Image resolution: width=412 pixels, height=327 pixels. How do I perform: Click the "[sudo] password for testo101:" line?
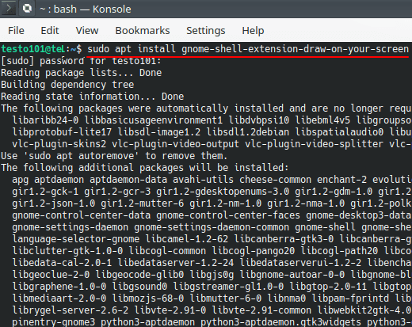[x=81, y=61]
